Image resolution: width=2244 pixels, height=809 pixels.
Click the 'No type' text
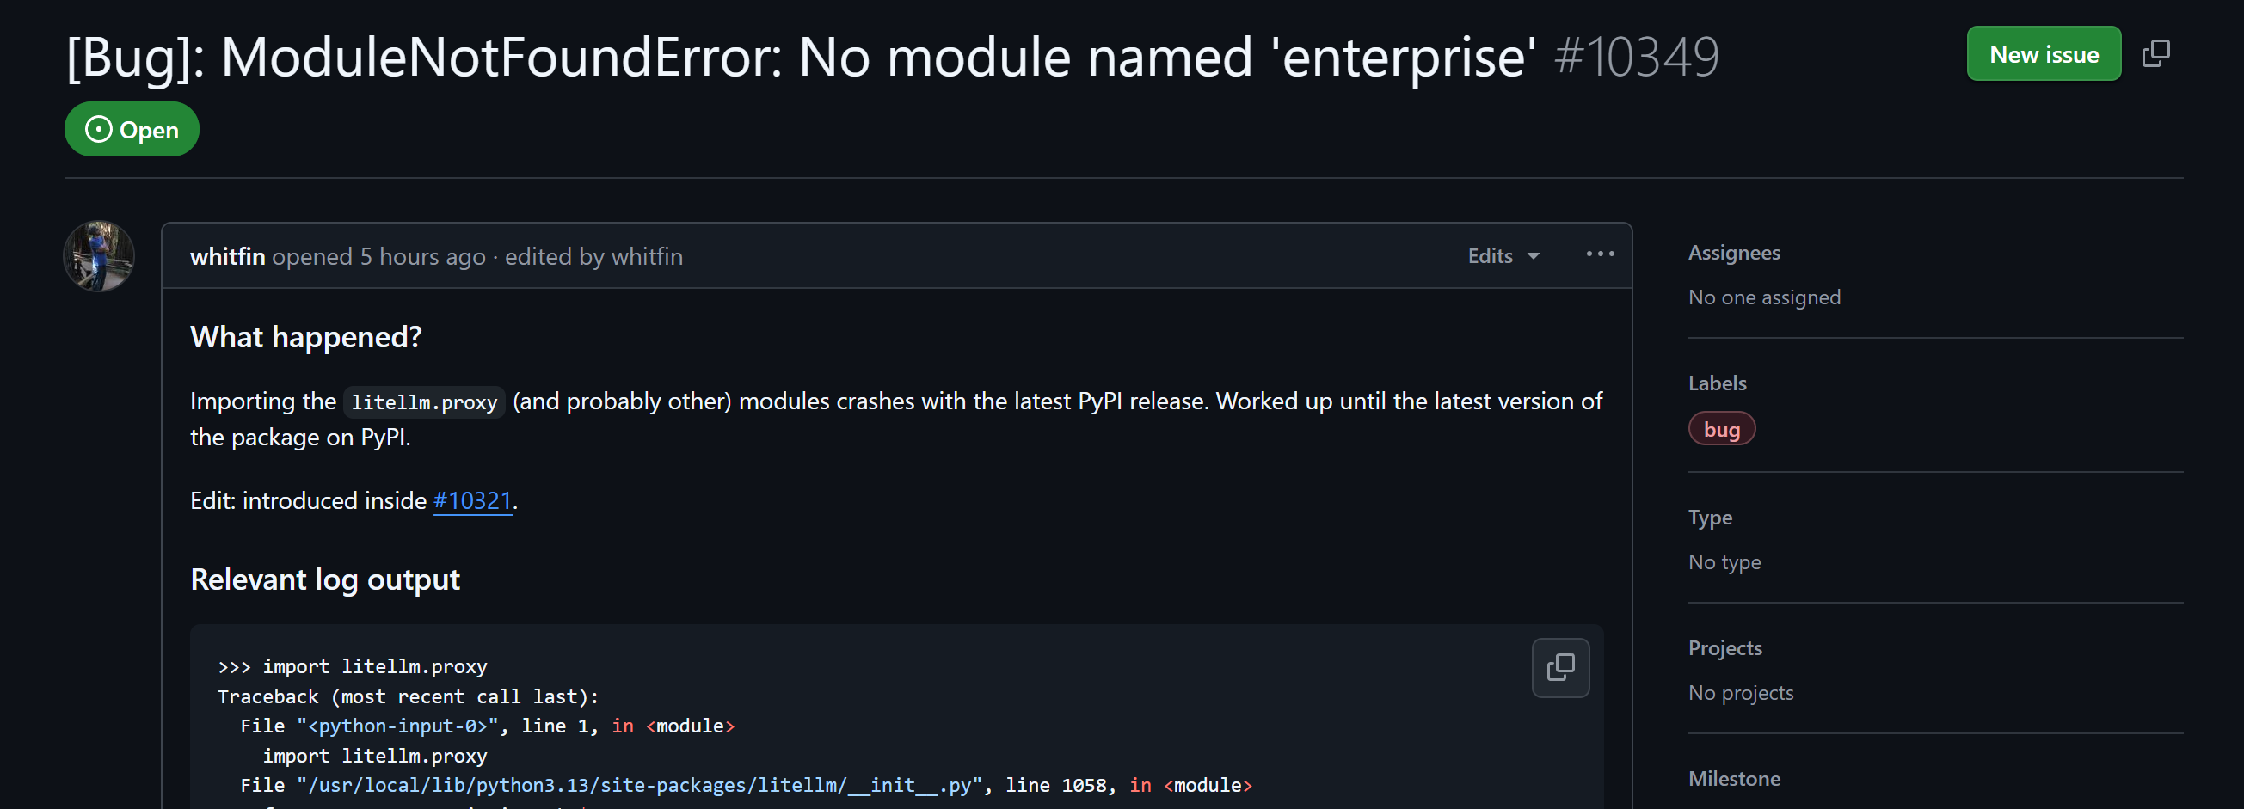coord(1724,562)
